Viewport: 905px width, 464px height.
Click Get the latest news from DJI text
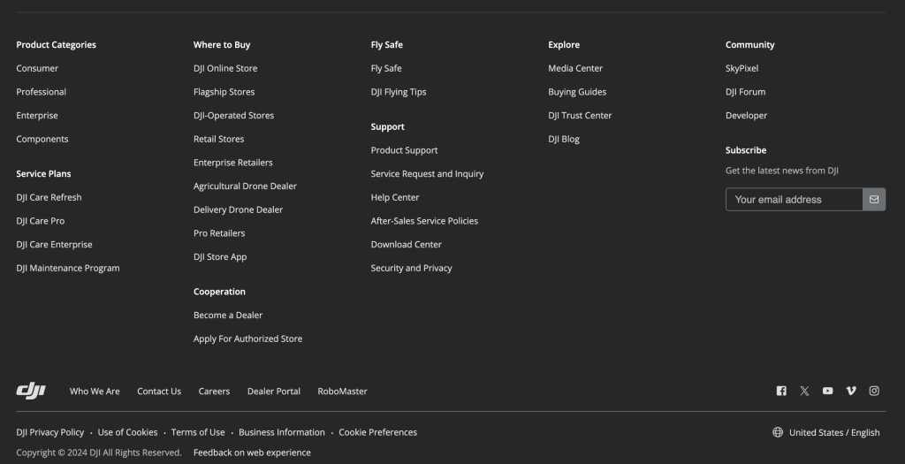point(782,171)
